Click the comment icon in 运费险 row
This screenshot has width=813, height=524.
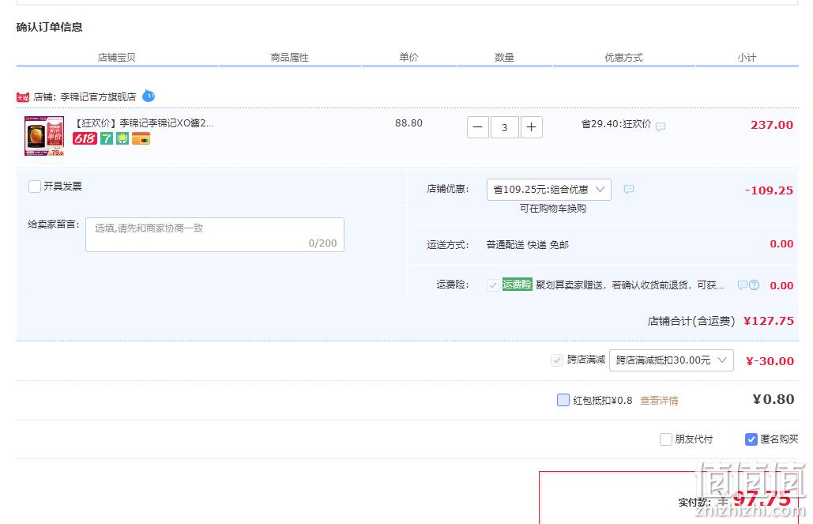[743, 285]
